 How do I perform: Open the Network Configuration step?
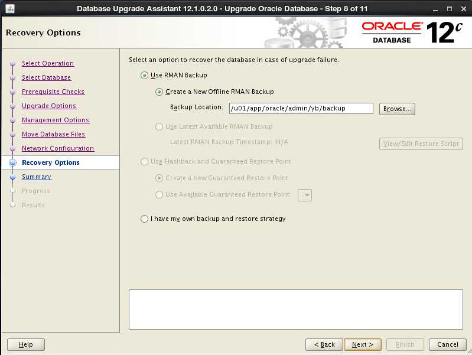tap(58, 148)
